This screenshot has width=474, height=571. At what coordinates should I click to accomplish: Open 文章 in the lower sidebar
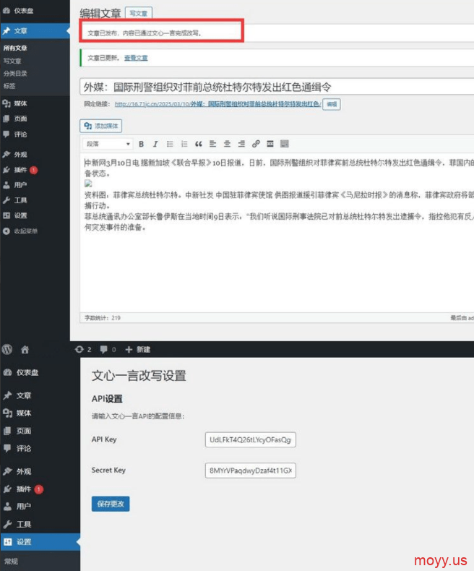pyautogui.click(x=40, y=395)
